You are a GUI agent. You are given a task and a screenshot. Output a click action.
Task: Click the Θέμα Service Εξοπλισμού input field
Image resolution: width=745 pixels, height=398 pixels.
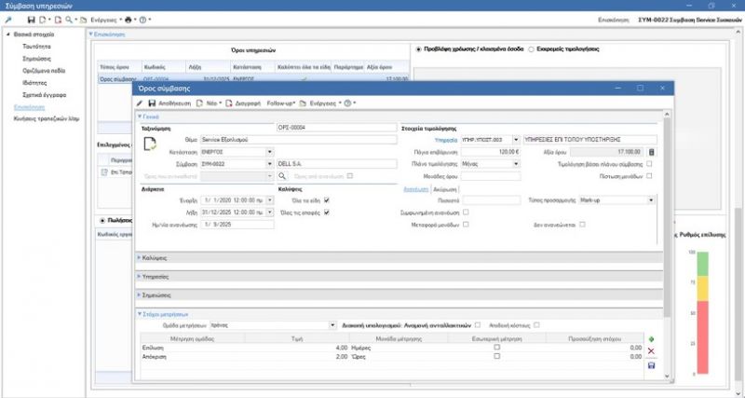[298, 140]
